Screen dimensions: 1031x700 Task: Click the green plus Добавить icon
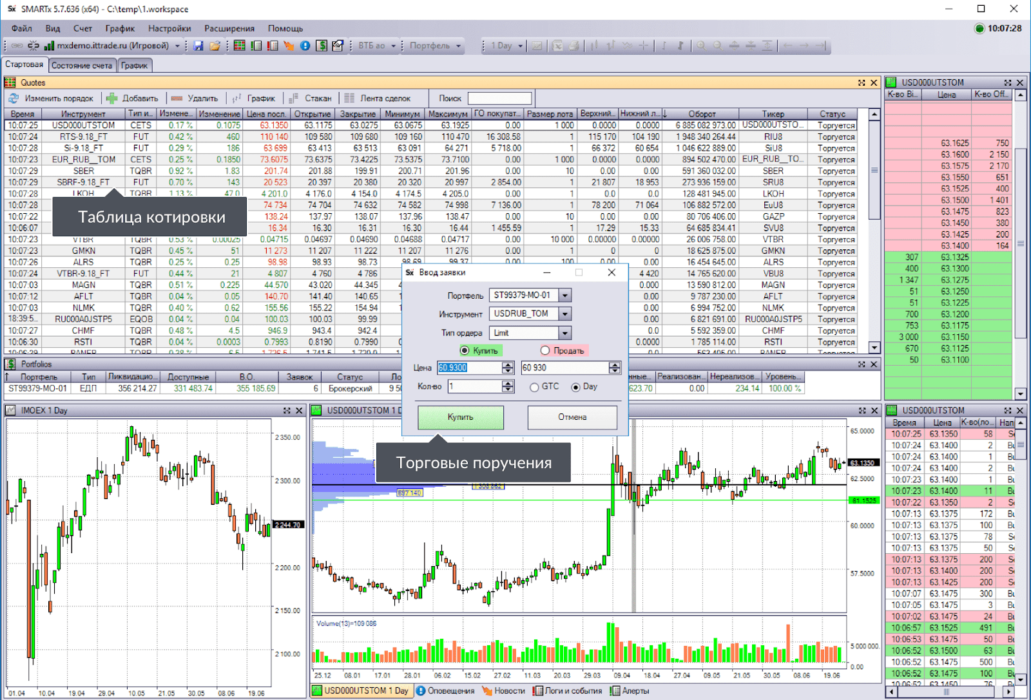tap(112, 99)
